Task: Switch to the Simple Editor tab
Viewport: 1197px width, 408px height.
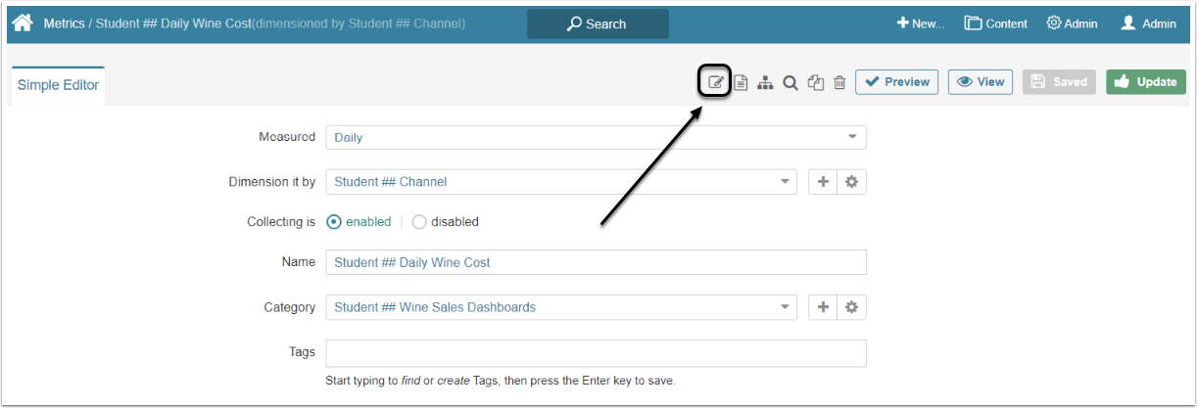Action: (x=58, y=85)
